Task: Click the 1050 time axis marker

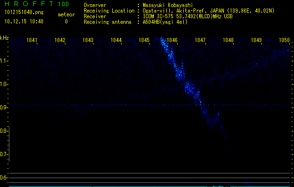Action: tap(285, 40)
